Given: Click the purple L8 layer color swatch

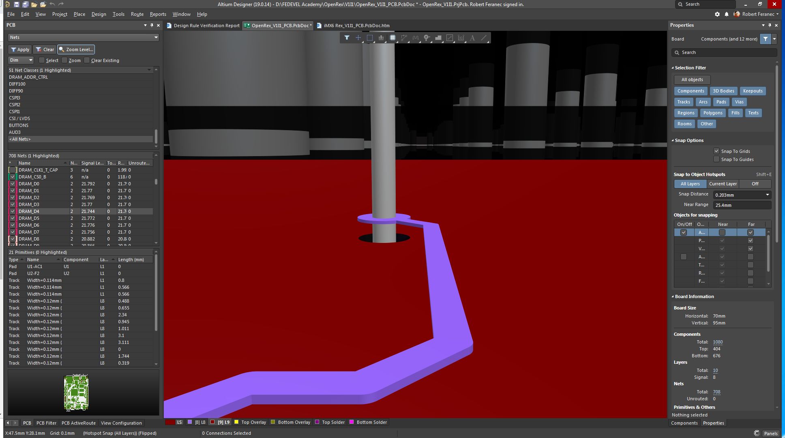Looking at the screenshot, I should (190, 422).
